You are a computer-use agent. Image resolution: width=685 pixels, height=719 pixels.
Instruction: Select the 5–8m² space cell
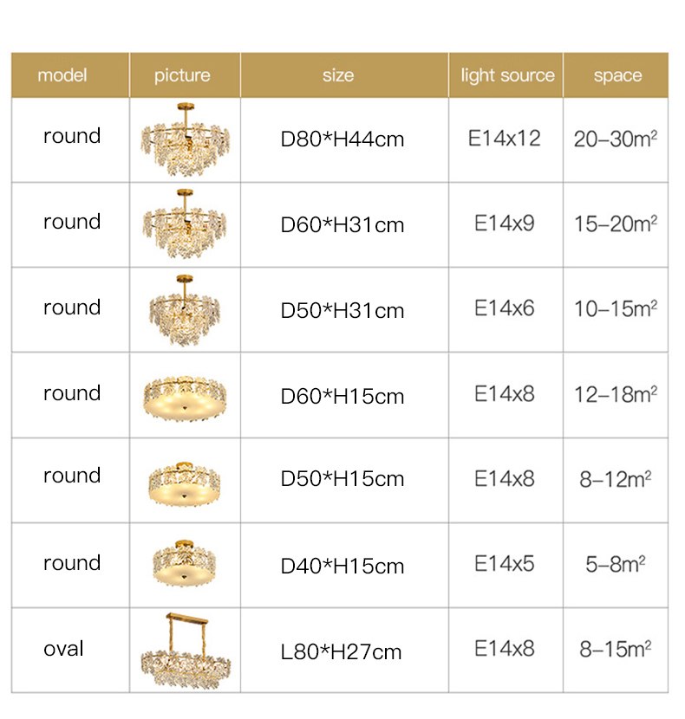pyautogui.click(x=615, y=565)
